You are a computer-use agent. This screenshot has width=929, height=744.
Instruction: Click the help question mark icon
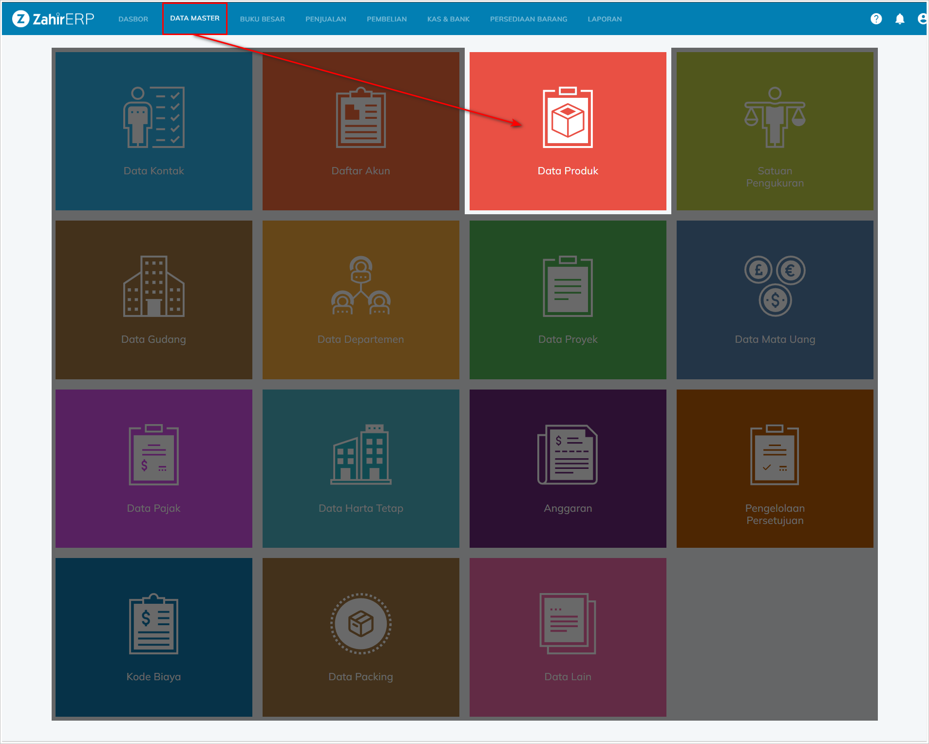click(x=876, y=19)
